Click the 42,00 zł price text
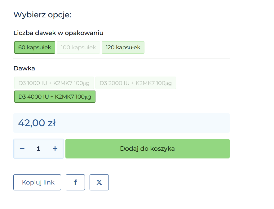The image size is (274, 209). 37,123
